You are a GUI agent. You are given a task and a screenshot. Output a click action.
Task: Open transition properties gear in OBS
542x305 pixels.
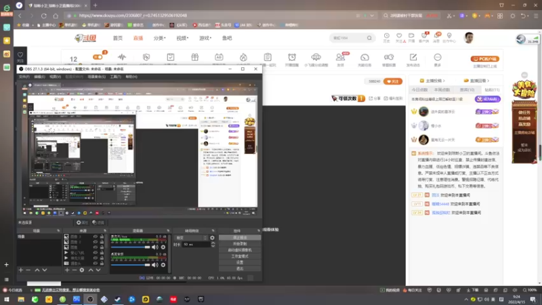click(x=212, y=238)
